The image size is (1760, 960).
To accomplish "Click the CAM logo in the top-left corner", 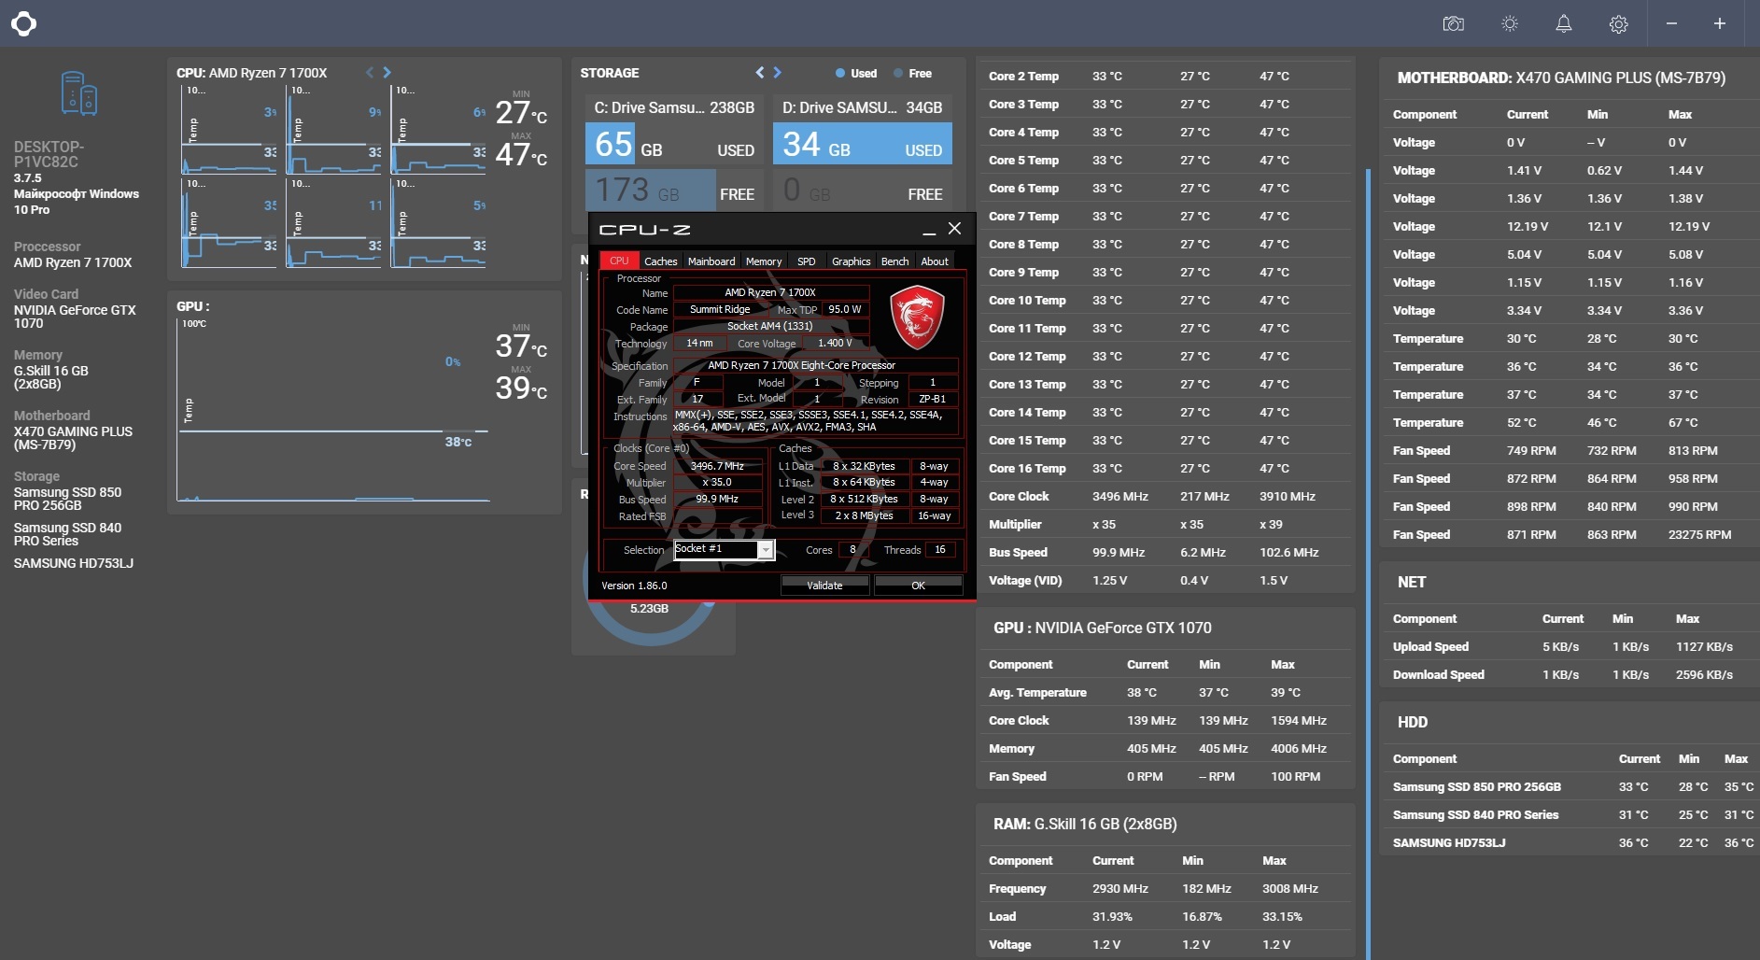I will pyautogui.click(x=23, y=23).
